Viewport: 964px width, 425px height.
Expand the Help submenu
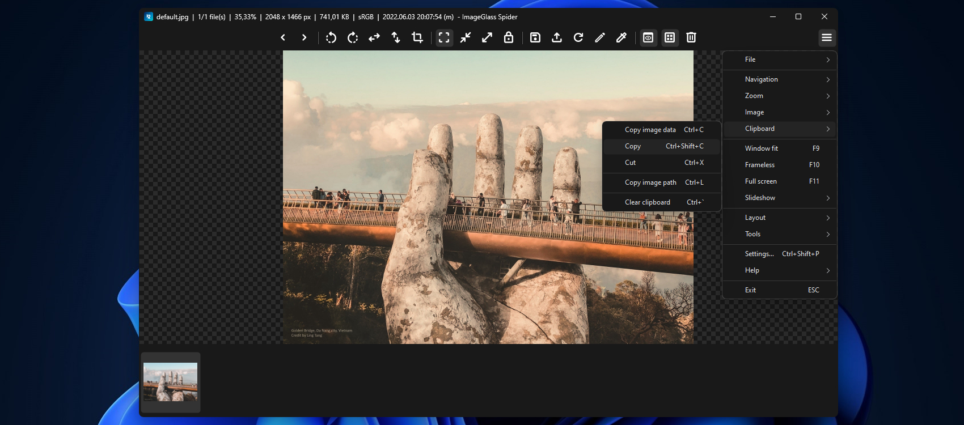point(780,270)
